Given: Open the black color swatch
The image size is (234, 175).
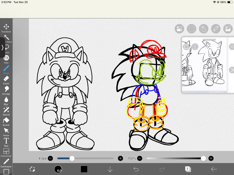Looking at the screenshot, I should (x=84, y=169).
